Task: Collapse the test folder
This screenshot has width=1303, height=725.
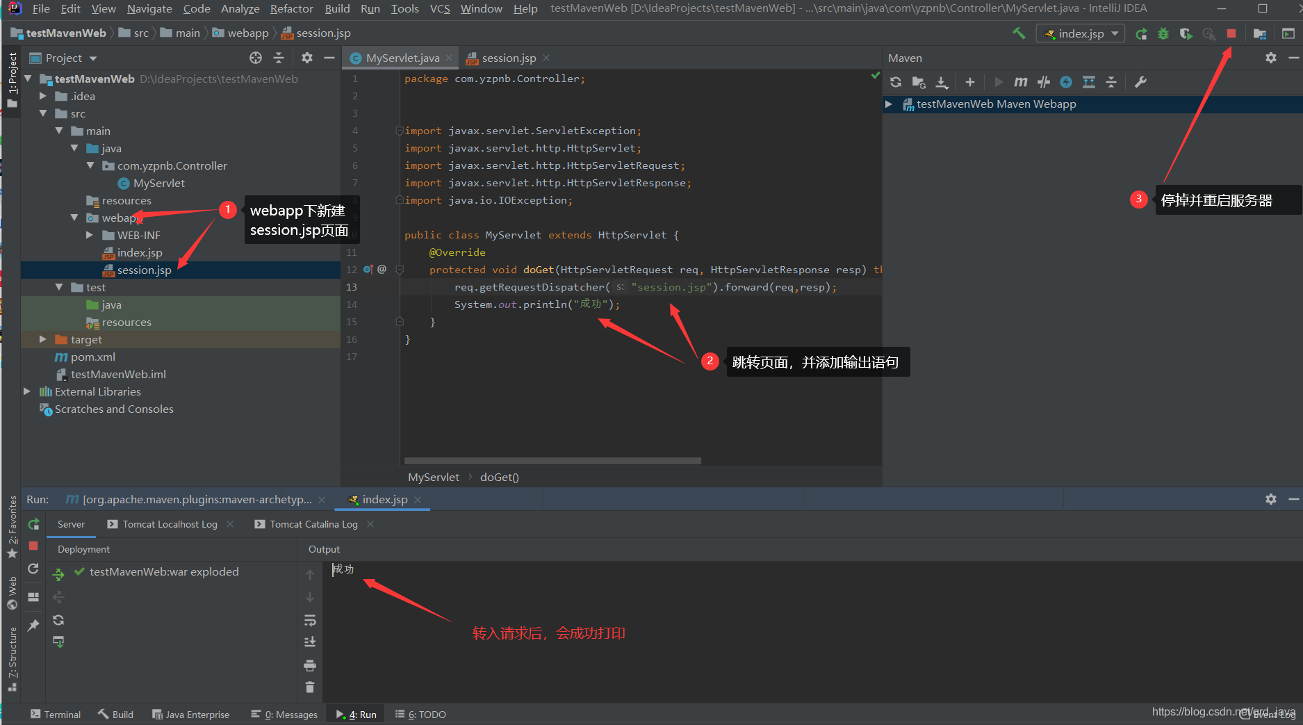Action: 59,287
